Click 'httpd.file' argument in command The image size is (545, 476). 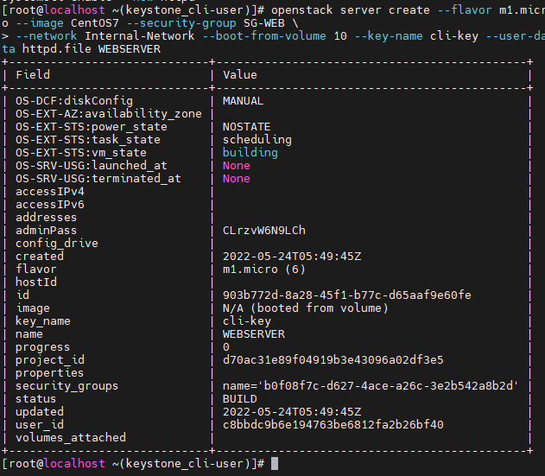(57, 49)
